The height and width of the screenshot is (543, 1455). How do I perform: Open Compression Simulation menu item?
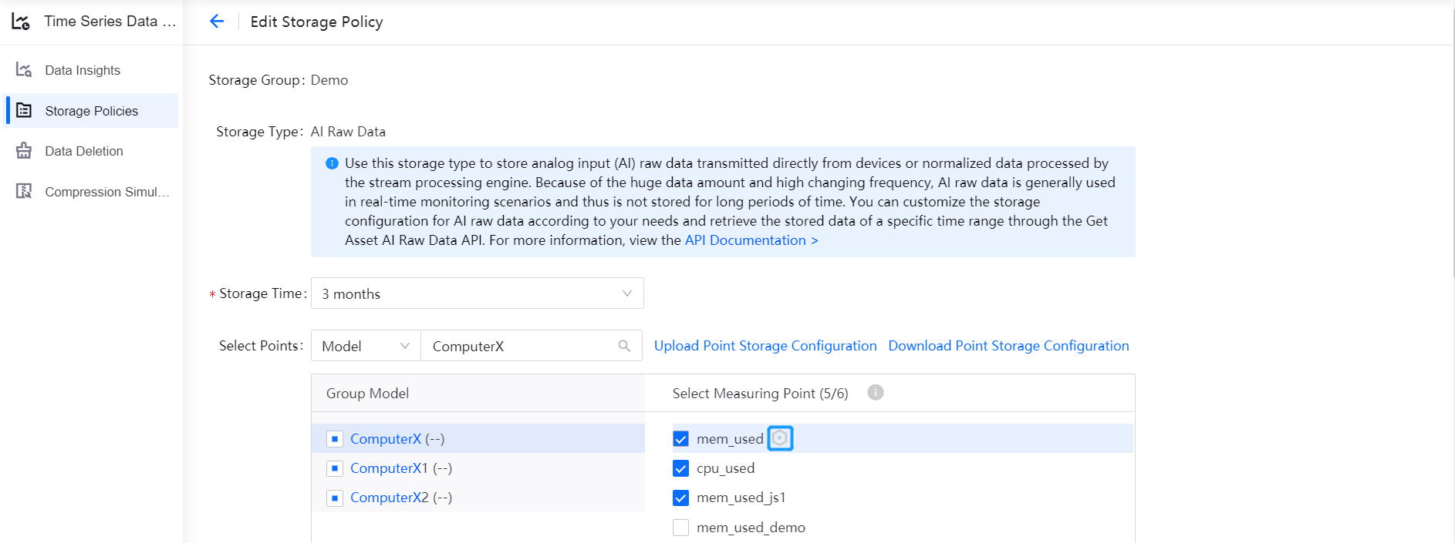coord(92,191)
